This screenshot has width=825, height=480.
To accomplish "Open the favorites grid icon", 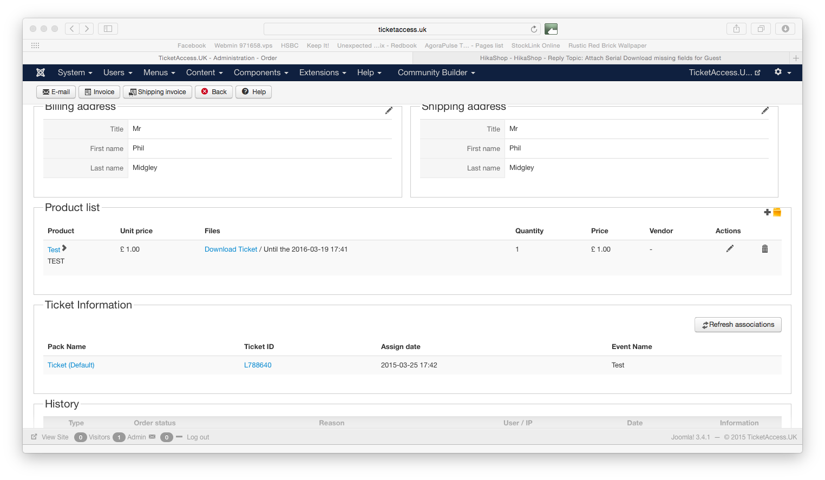I will [35, 45].
